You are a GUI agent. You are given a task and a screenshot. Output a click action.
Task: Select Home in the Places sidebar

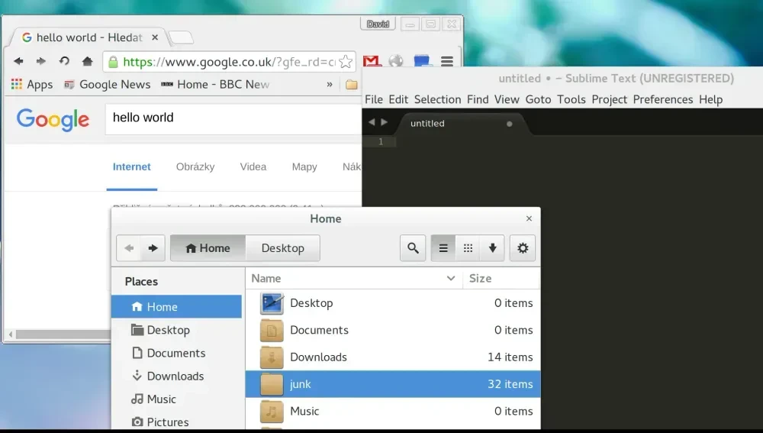177,307
